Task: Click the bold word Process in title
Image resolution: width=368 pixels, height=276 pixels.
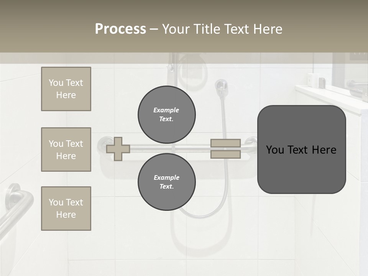Action: pyautogui.click(x=120, y=29)
